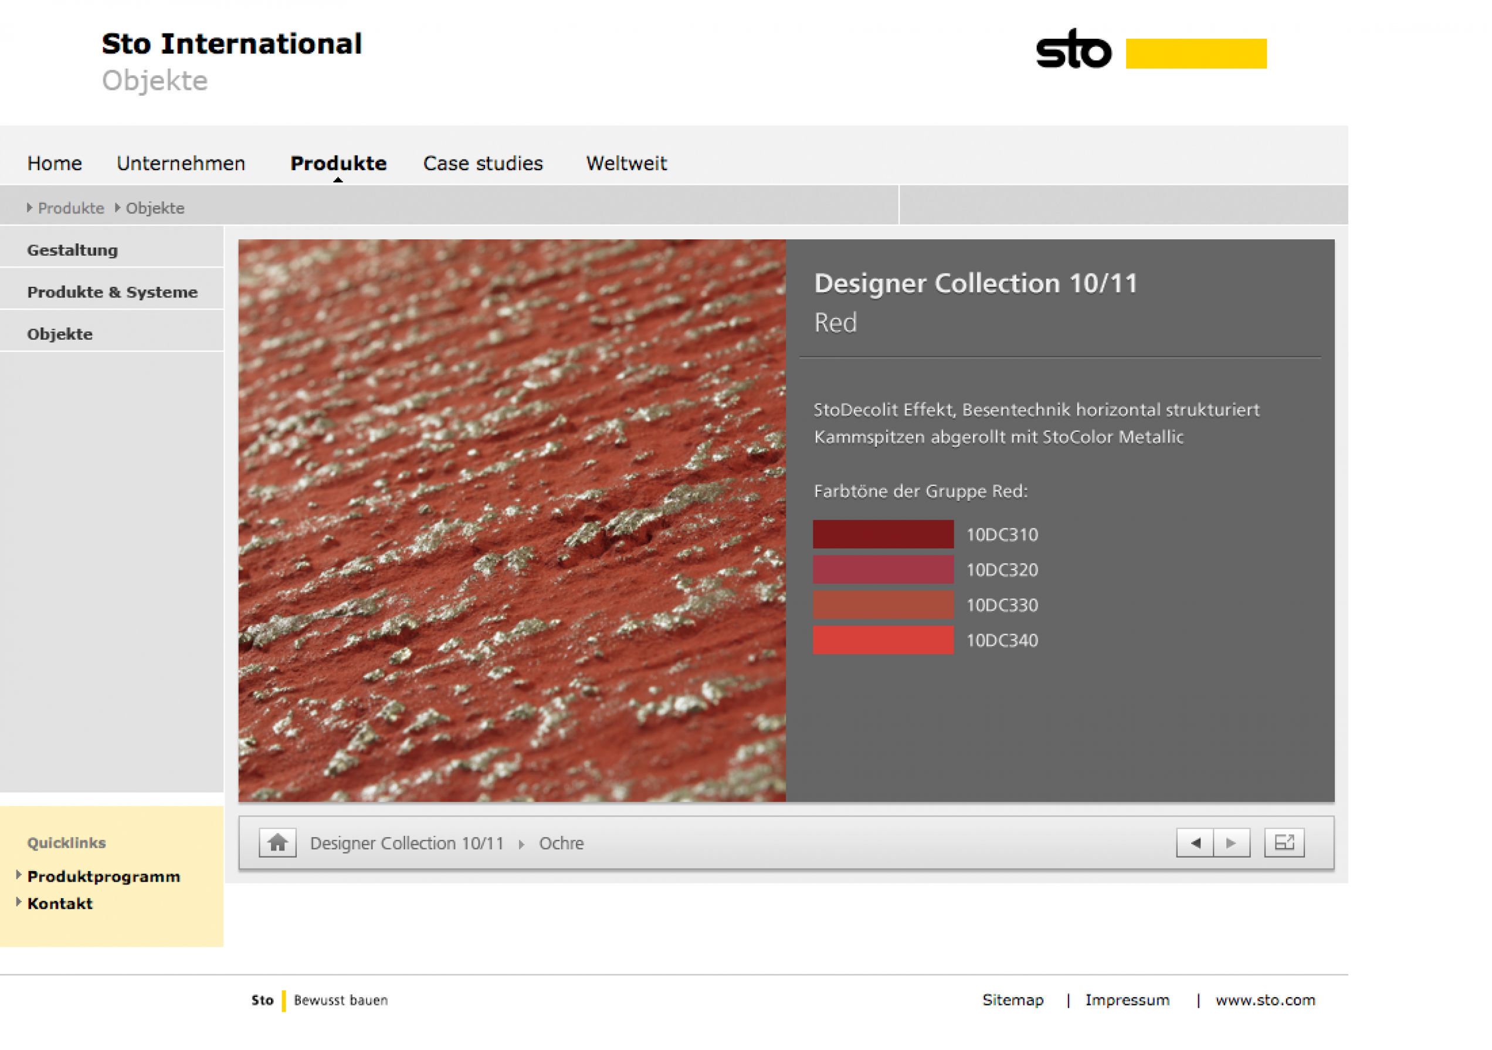Click the Kontakt quicklink
This screenshot has height=1050, width=1492.
pyautogui.click(x=60, y=903)
